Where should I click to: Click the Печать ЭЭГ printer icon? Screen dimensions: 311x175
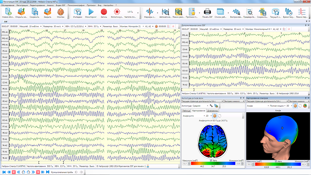(x=207, y=12)
